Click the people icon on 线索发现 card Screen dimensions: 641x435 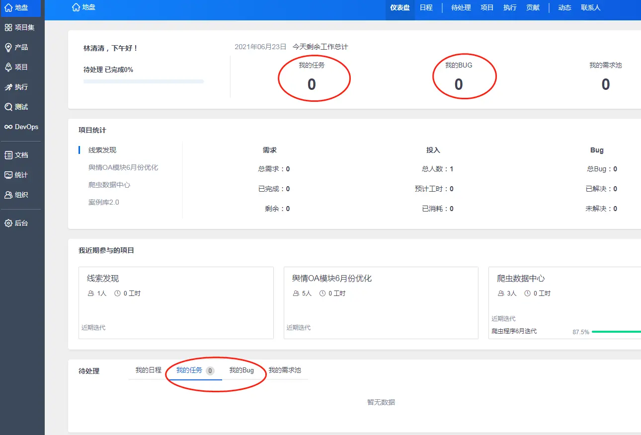point(91,293)
